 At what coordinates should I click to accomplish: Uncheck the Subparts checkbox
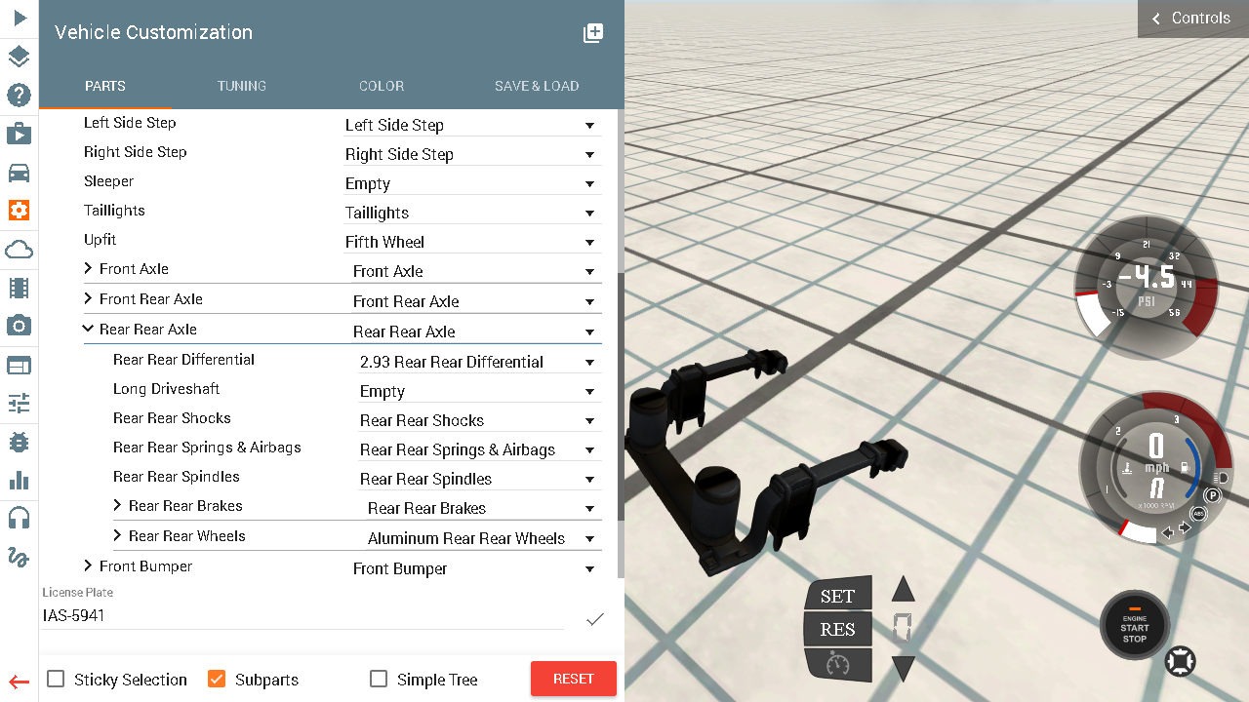pyautogui.click(x=217, y=679)
